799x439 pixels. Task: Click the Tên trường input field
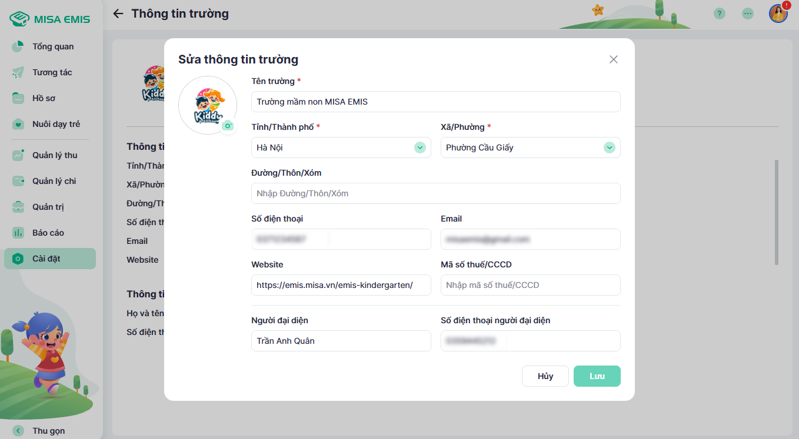tap(435, 102)
